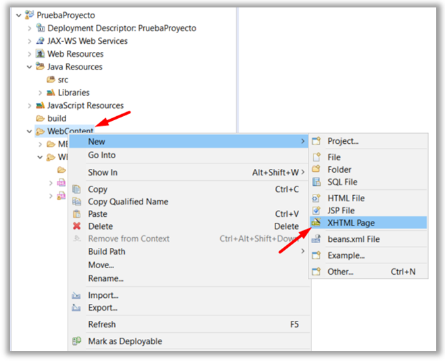Open the Build Path submenu

[x=107, y=251]
